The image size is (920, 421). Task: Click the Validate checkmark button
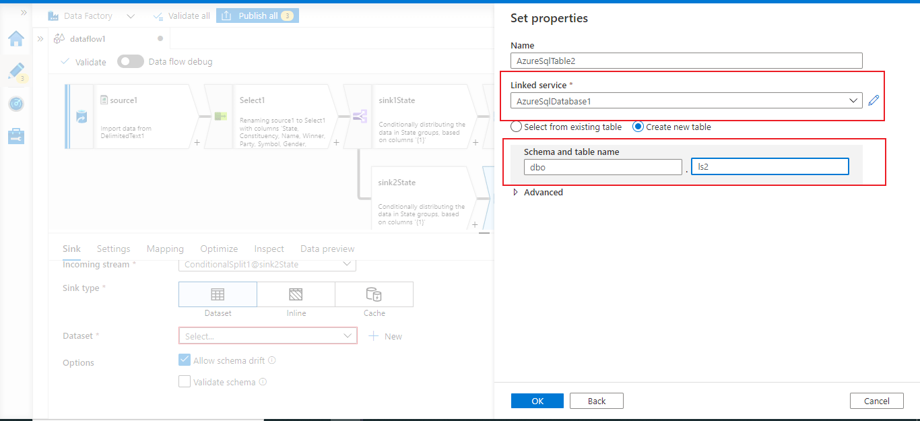pyautogui.click(x=84, y=61)
